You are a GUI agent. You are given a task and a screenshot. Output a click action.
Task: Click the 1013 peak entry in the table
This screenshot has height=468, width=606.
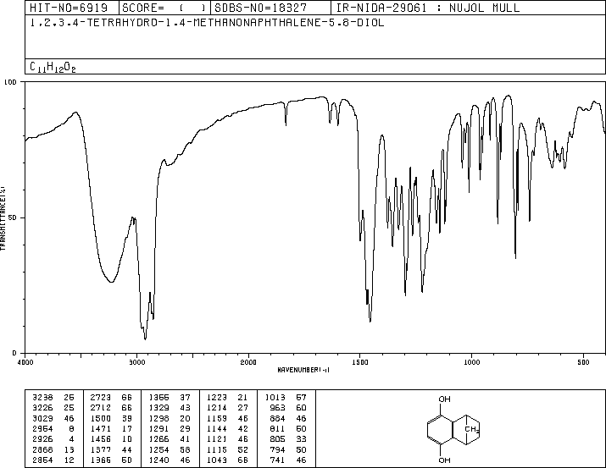coord(286,397)
